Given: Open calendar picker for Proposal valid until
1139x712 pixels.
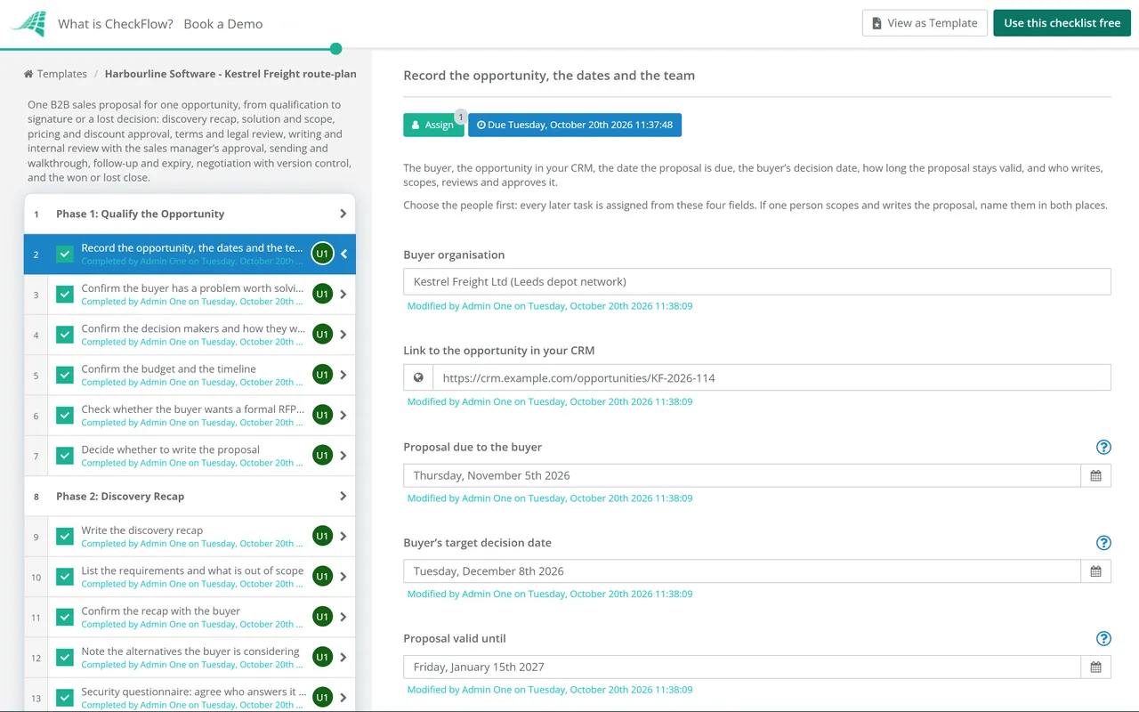Looking at the screenshot, I should 1096,667.
